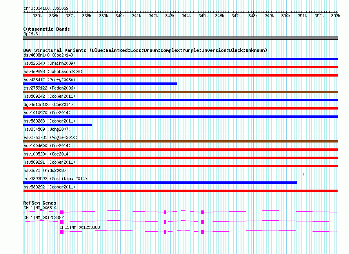Click the blue esv3893592 (Suktitipat2014) gain bar

(x=160, y=183)
